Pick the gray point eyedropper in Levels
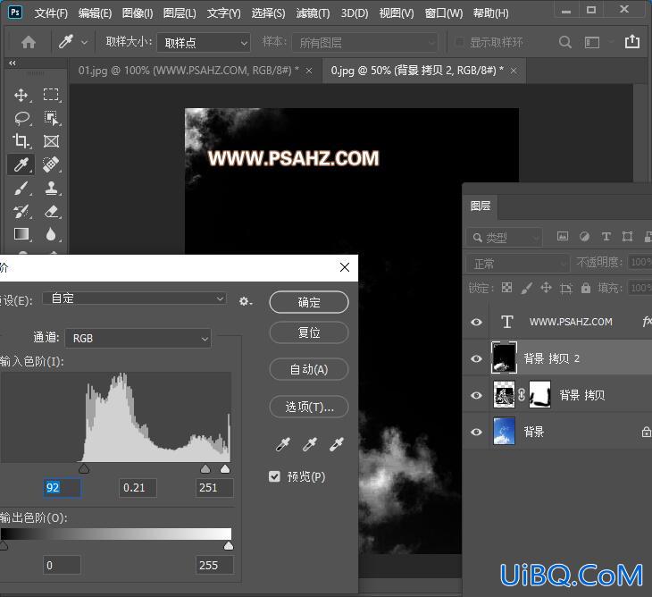 309,444
